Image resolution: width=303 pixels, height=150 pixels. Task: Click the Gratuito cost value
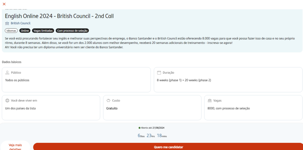112,108
